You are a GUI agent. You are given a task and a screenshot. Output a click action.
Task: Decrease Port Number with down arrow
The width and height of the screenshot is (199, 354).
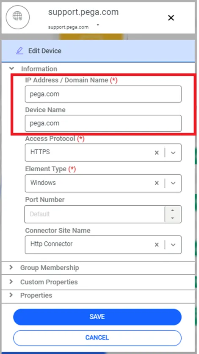tap(172, 218)
